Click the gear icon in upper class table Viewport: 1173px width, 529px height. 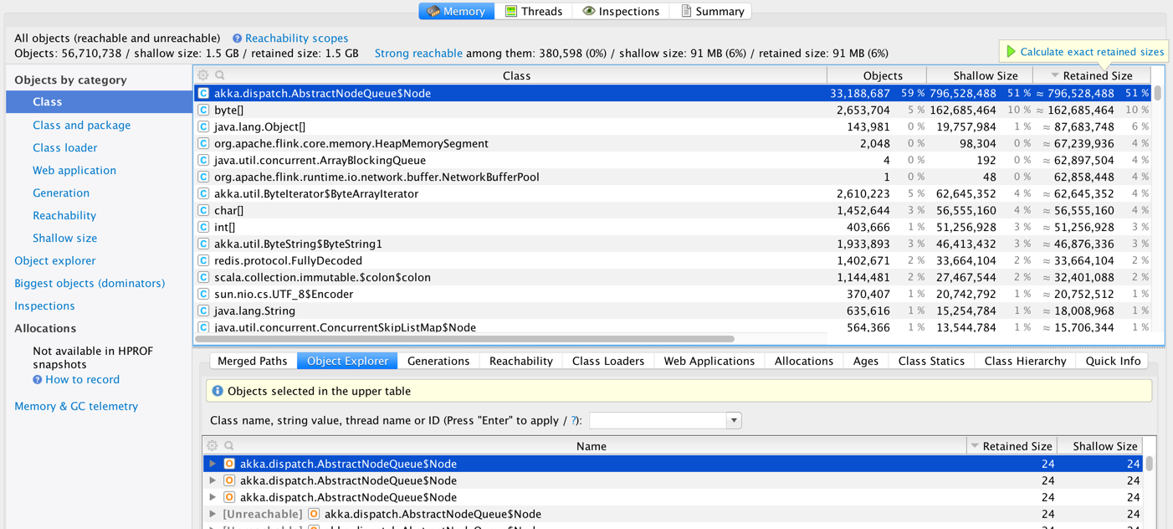[x=203, y=75]
